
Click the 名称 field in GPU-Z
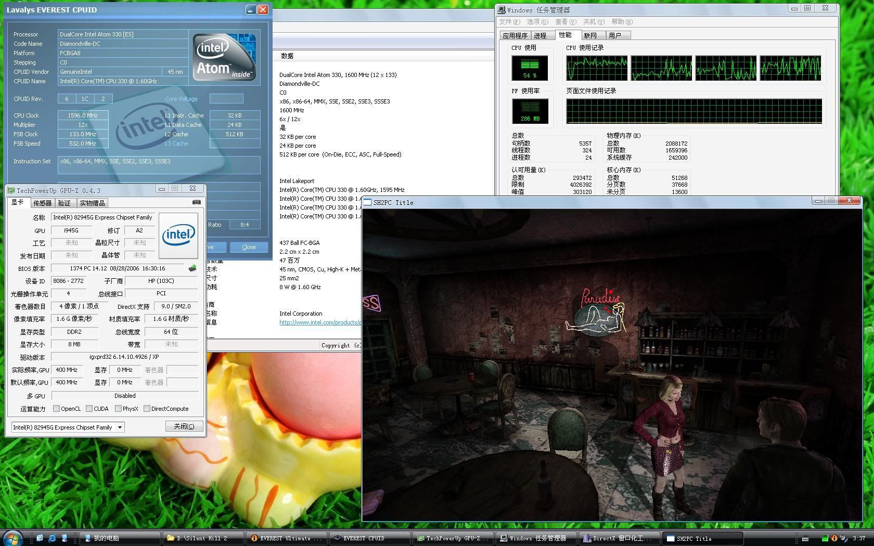[x=103, y=217]
